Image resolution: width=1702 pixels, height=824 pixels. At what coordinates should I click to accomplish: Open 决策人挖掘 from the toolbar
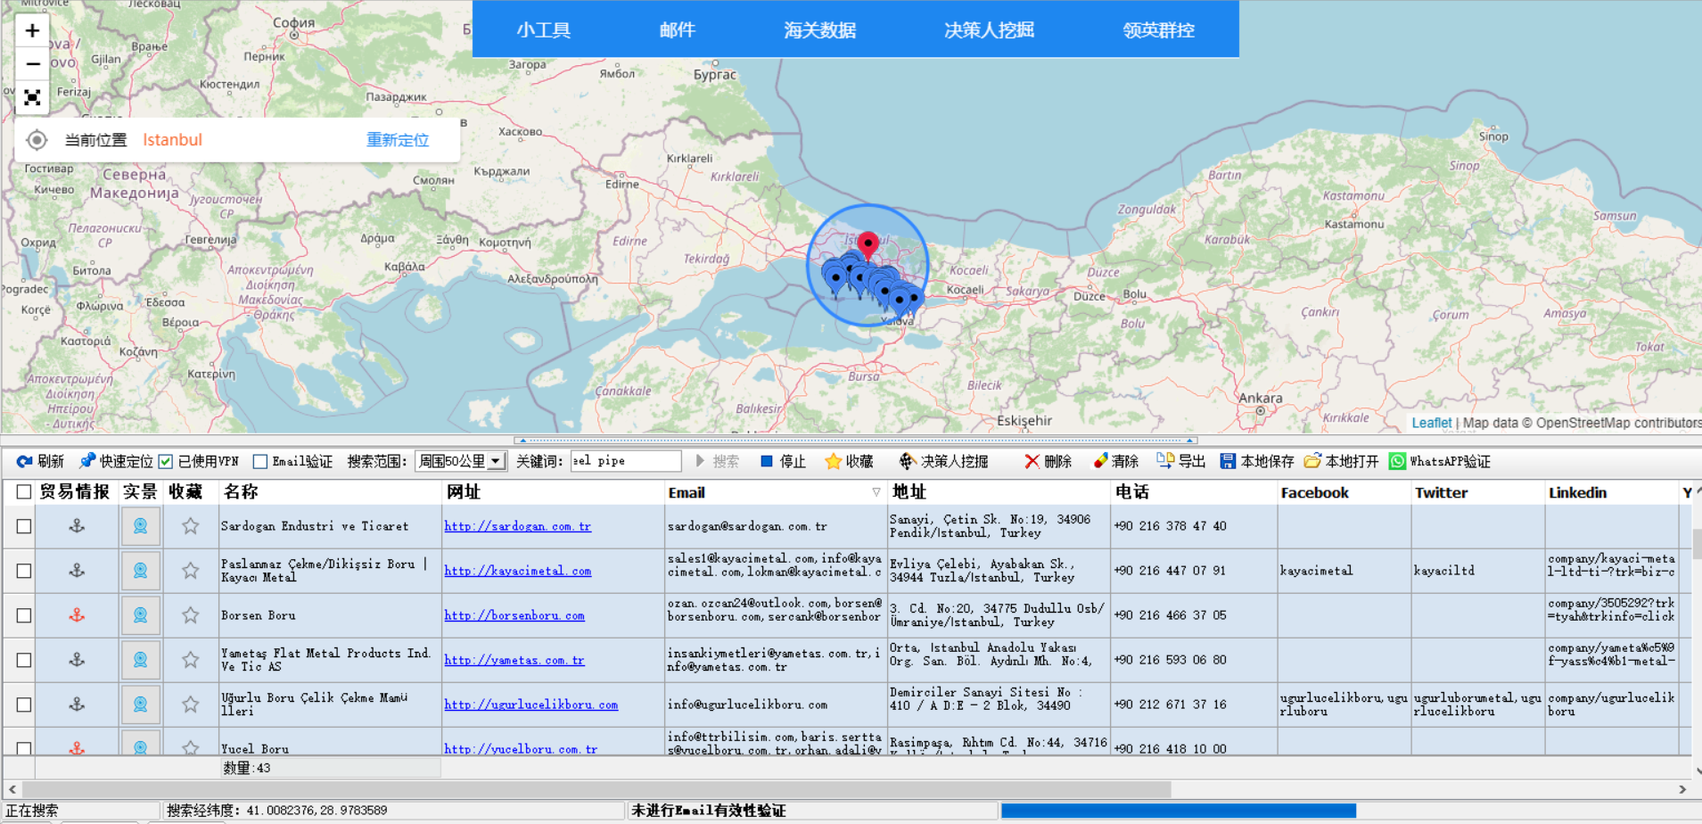(x=943, y=461)
